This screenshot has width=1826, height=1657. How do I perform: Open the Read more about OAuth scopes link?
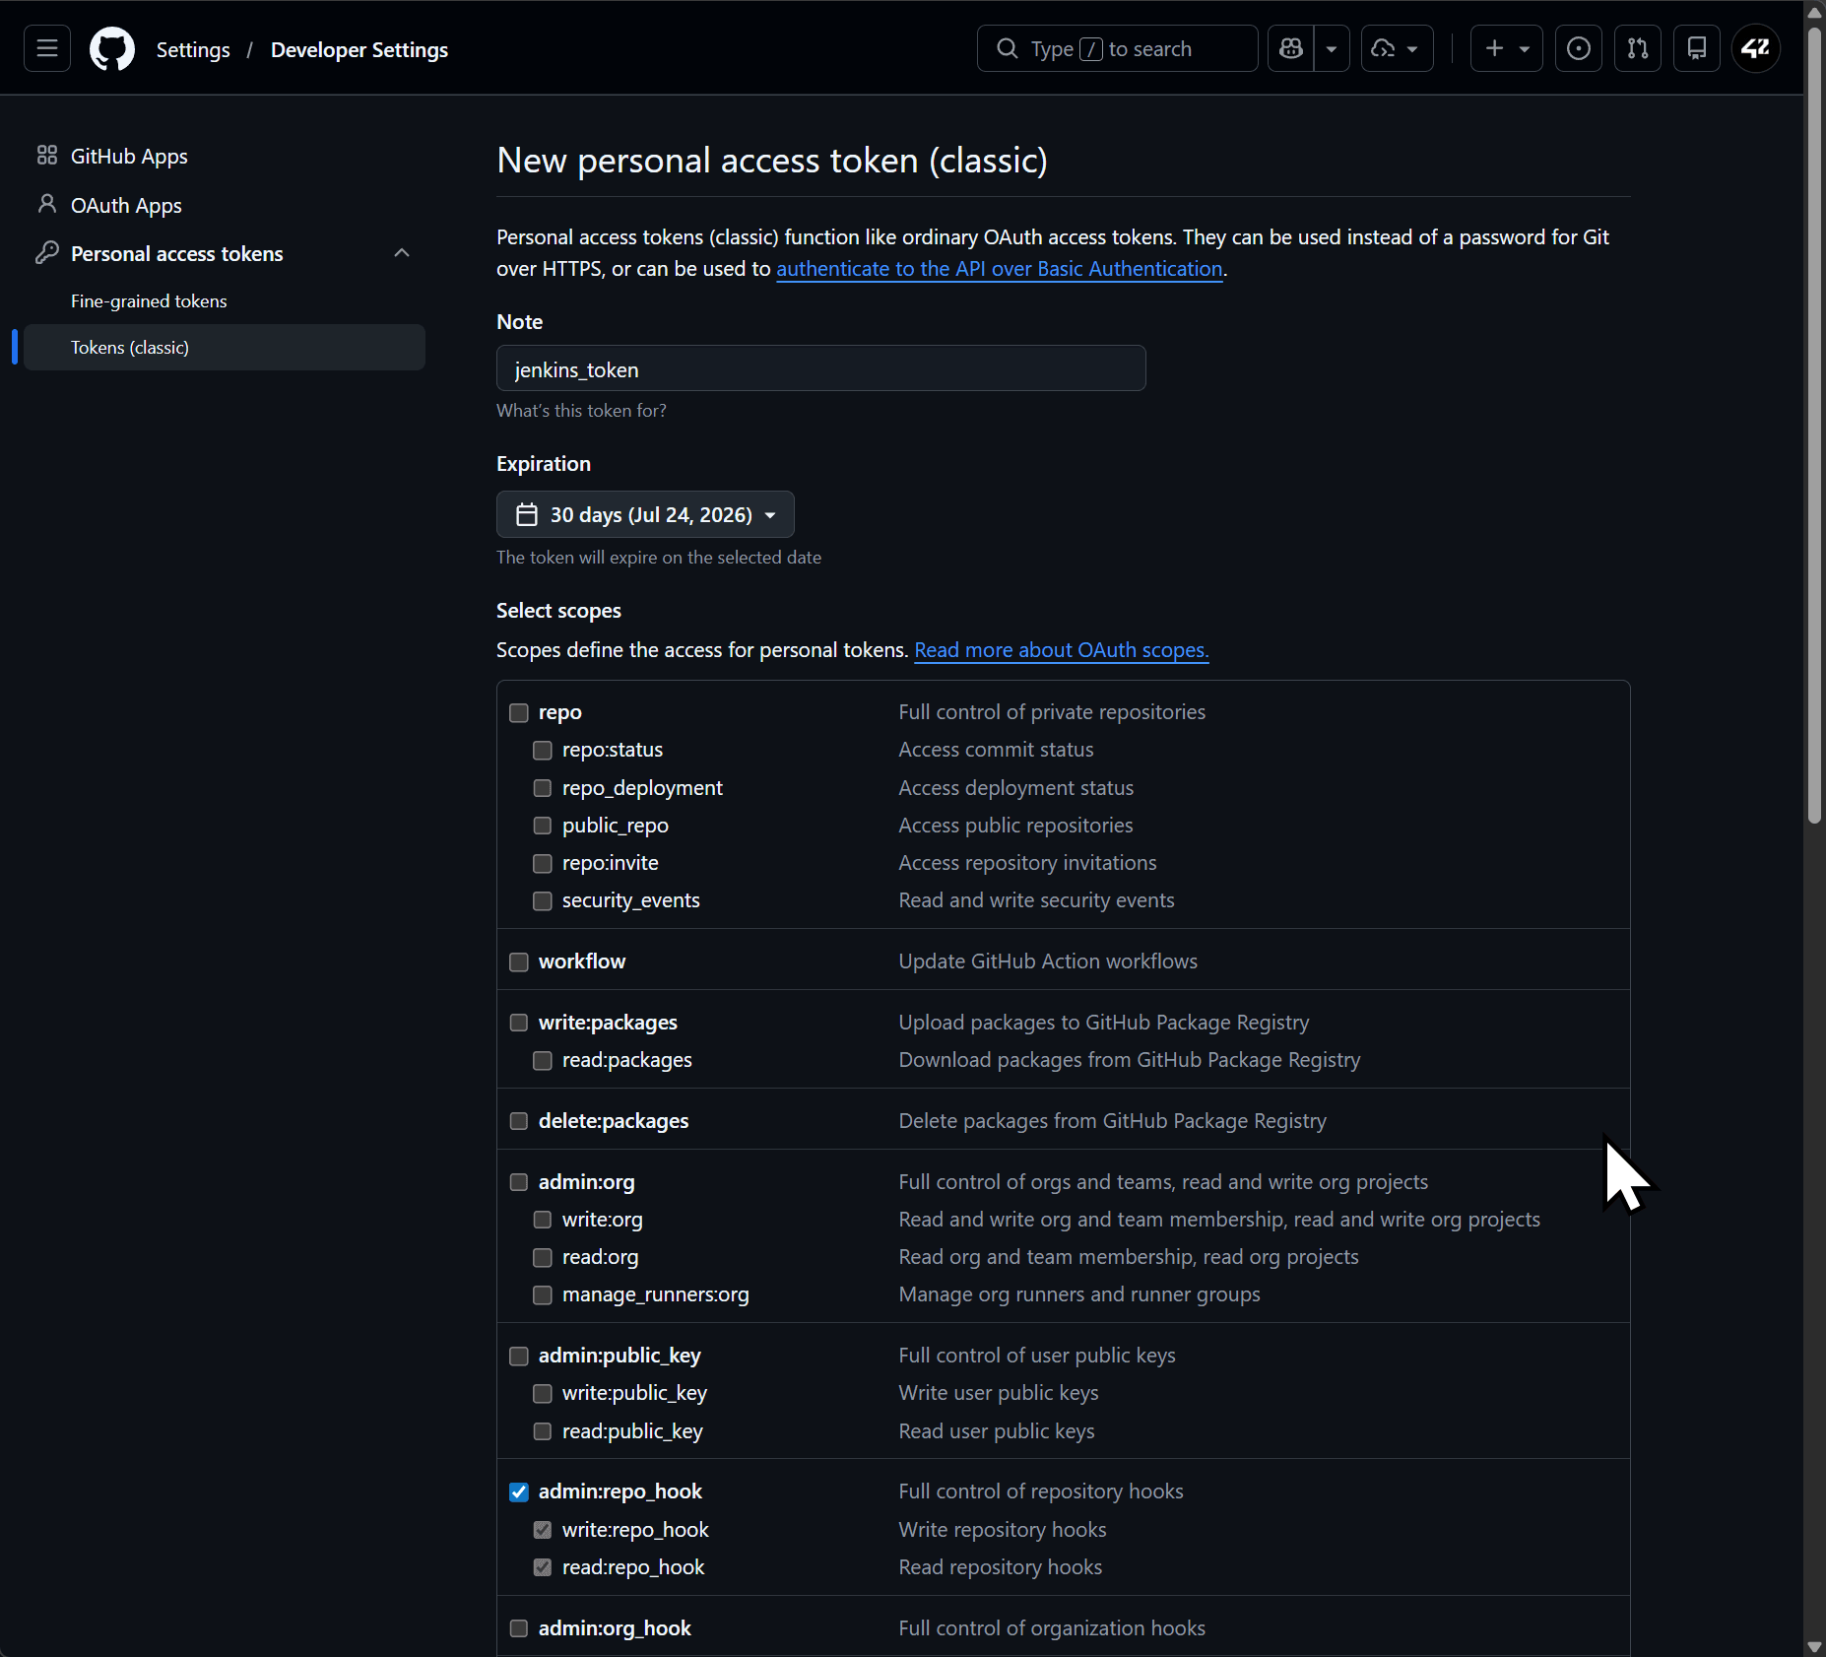coord(1062,650)
